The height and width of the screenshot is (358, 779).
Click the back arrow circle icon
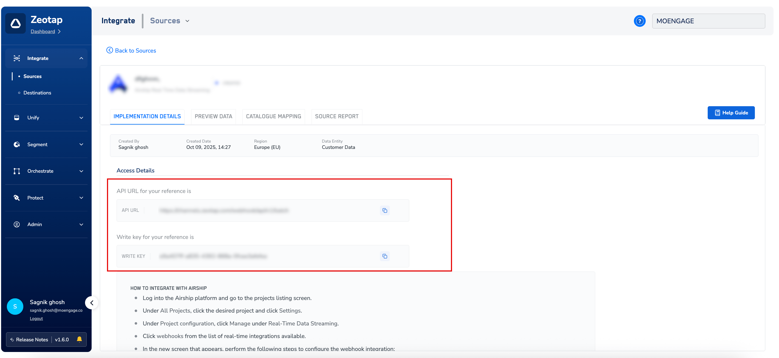[x=110, y=50]
